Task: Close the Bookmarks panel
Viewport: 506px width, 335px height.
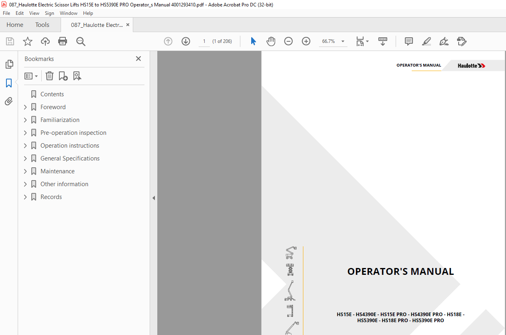Action: click(x=138, y=59)
